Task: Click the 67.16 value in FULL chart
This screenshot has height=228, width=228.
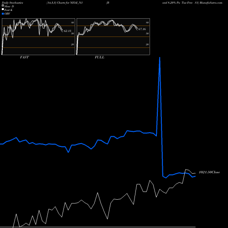Action: (142, 29)
